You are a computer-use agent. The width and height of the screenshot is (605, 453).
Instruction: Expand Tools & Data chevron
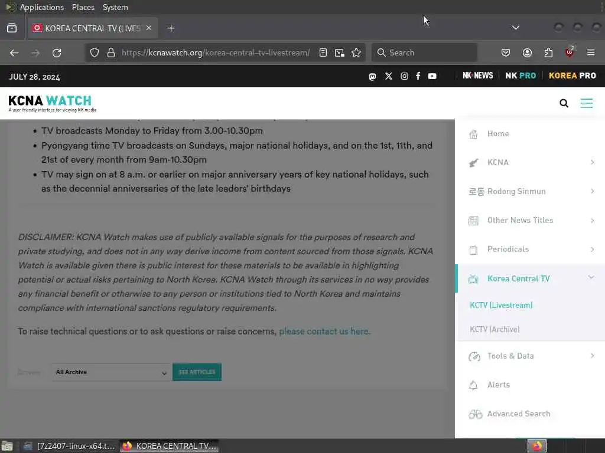pyautogui.click(x=592, y=356)
